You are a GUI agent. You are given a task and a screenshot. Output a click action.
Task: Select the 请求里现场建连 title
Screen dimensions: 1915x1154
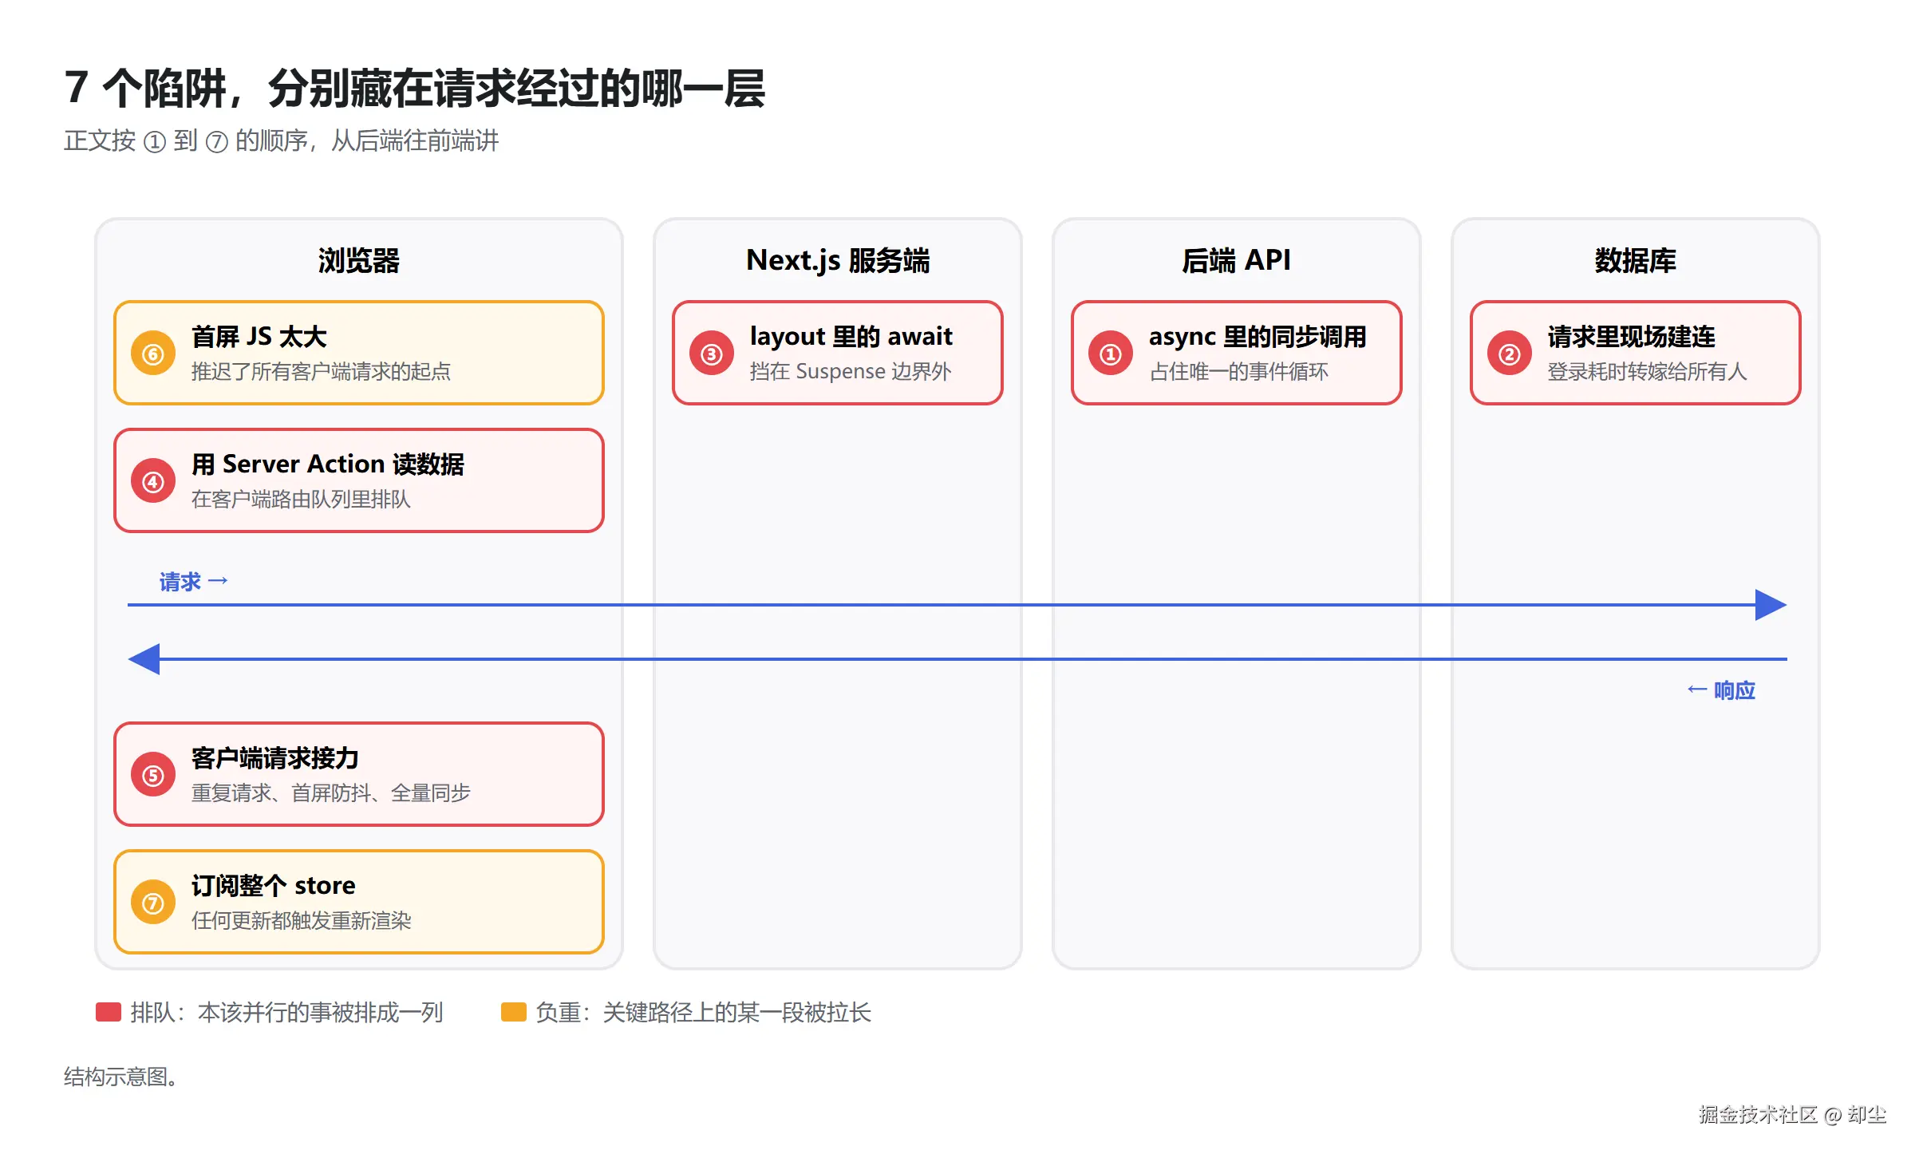(x=1632, y=337)
